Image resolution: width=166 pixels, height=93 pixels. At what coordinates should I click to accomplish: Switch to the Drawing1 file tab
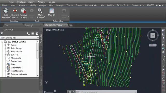point(29,25)
